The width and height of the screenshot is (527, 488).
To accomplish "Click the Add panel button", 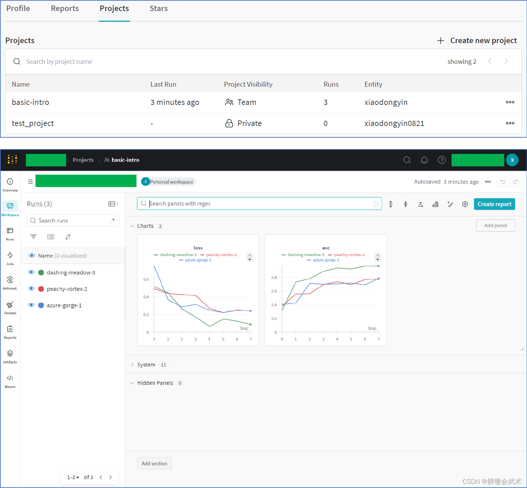I will pos(496,225).
